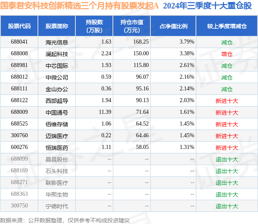Click the 股票简称 column header
This screenshot has height=224, width=258.
(x=57, y=26)
